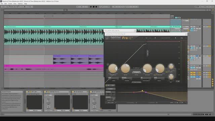
Task: Adjust Stereo Link slider
Action: 111,97
